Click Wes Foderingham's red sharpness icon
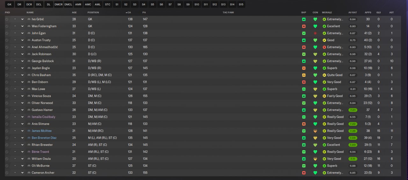Screen dimensions: 408x180 pos(304,26)
